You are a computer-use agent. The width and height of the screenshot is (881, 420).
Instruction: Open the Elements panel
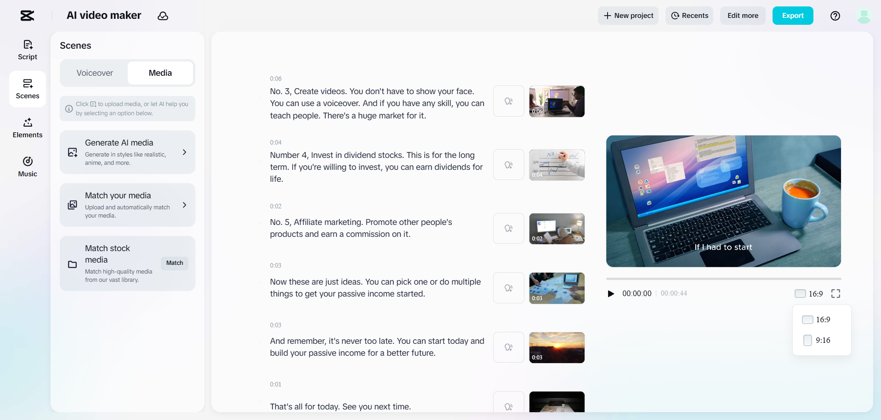tap(28, 128)
